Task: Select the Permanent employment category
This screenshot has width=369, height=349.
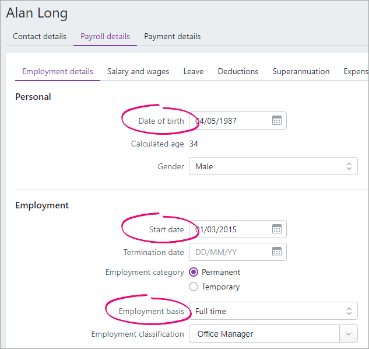Action: click(x=194, y=272)
